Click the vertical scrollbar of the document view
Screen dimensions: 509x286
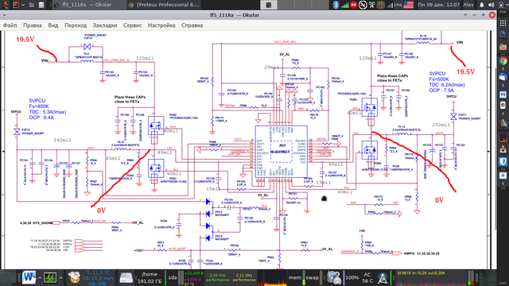click(495, 149)
